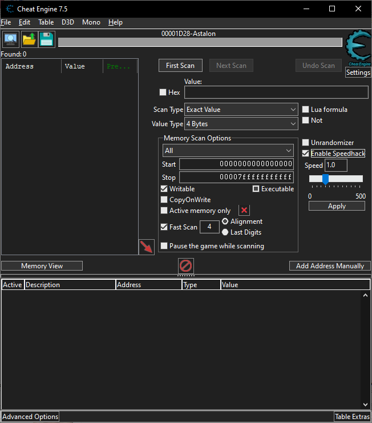Click the address list scroll up arrow
The image size is (372, 423).
365,295
